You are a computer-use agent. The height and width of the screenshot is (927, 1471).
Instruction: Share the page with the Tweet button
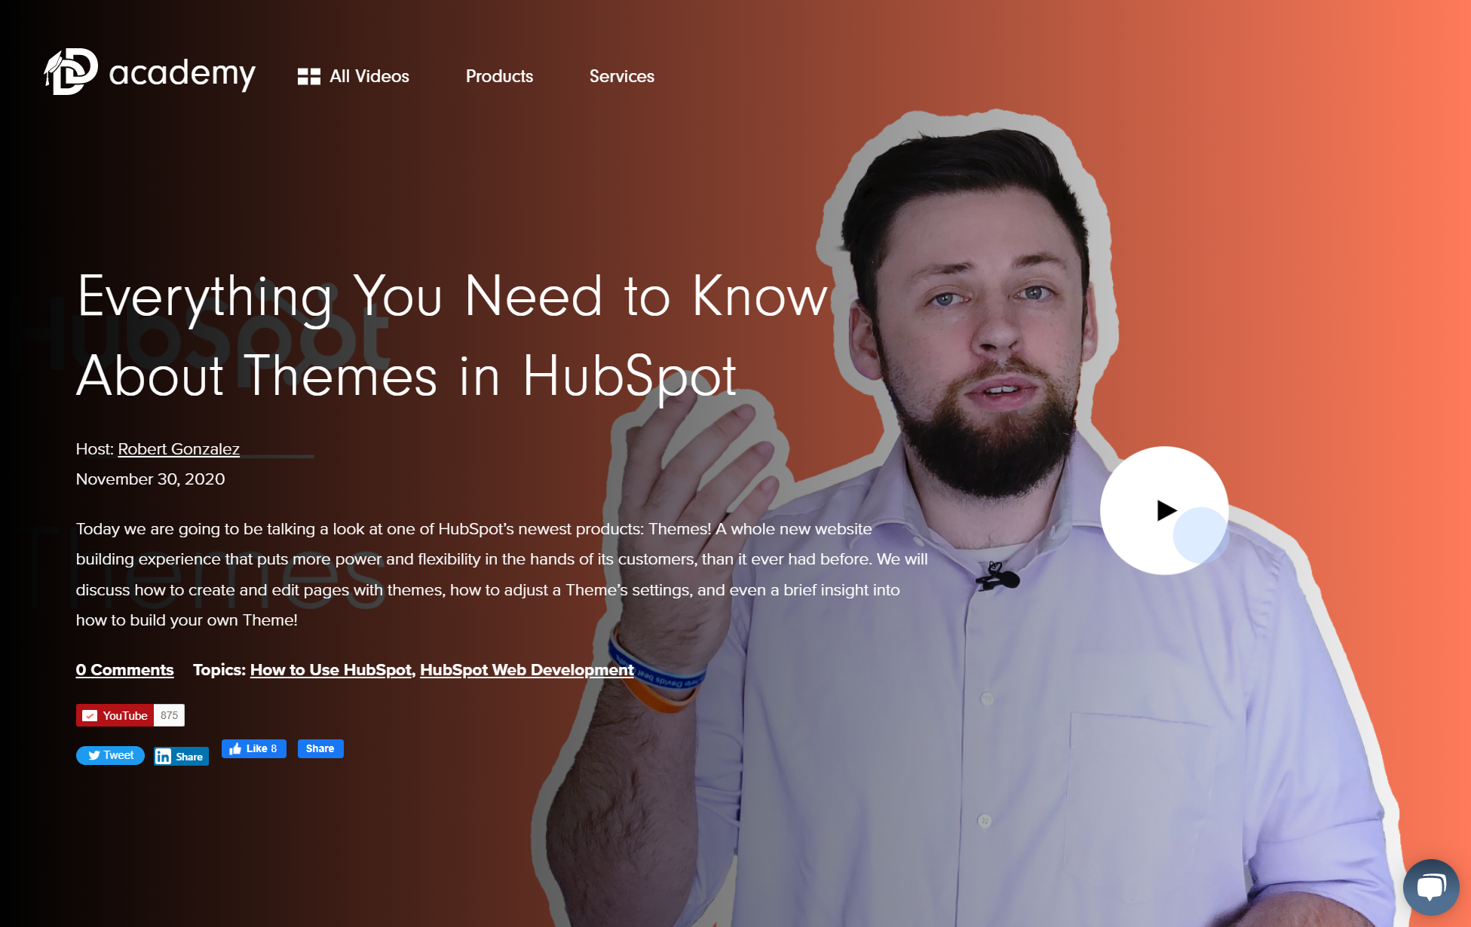pos(110,755)
